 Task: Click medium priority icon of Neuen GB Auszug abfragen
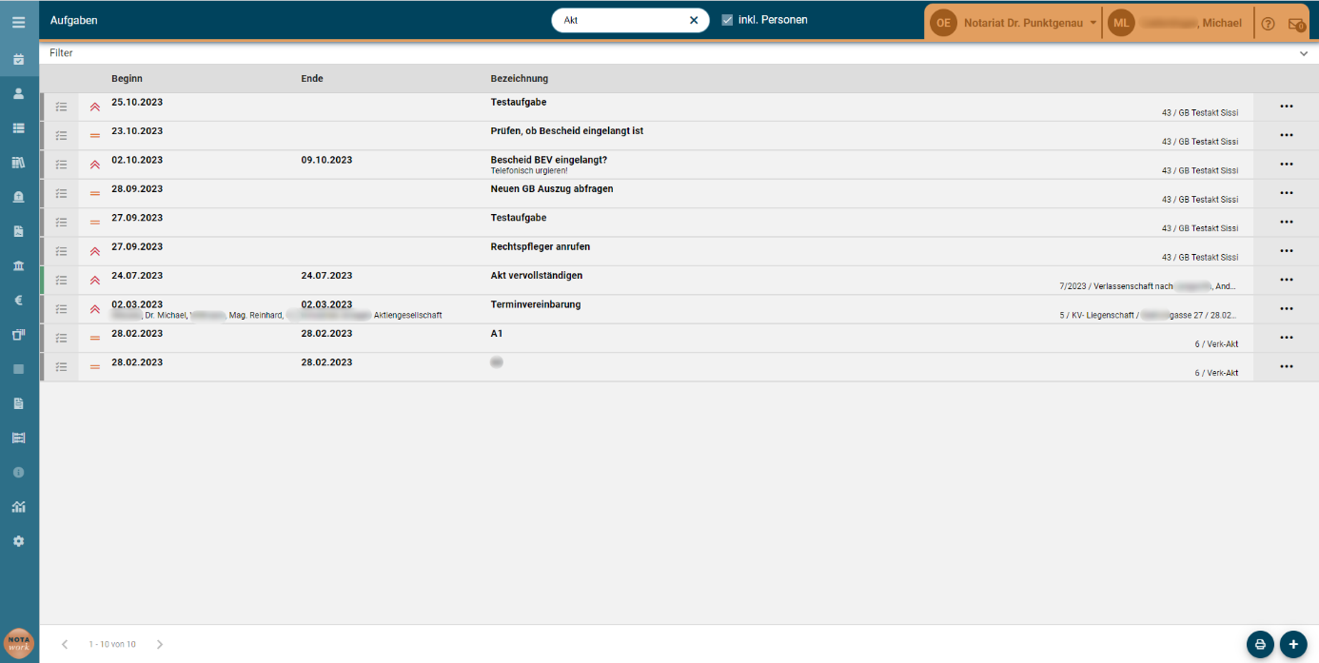94,193
